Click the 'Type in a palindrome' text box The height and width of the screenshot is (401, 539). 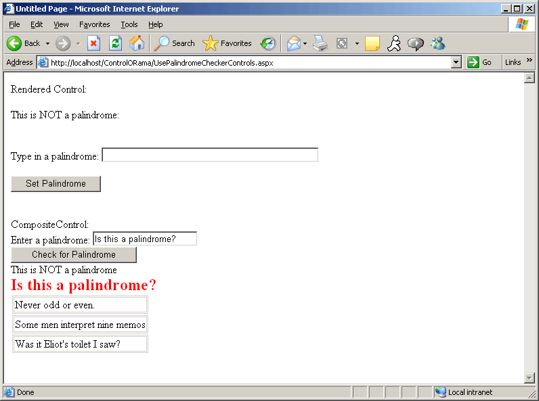pos(210,155)
